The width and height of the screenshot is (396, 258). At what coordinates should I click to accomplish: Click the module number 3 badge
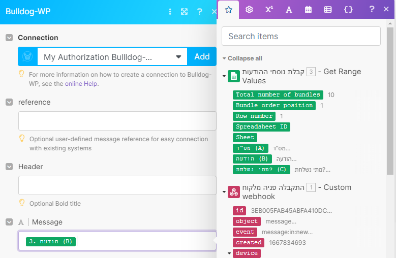[311, 72]
